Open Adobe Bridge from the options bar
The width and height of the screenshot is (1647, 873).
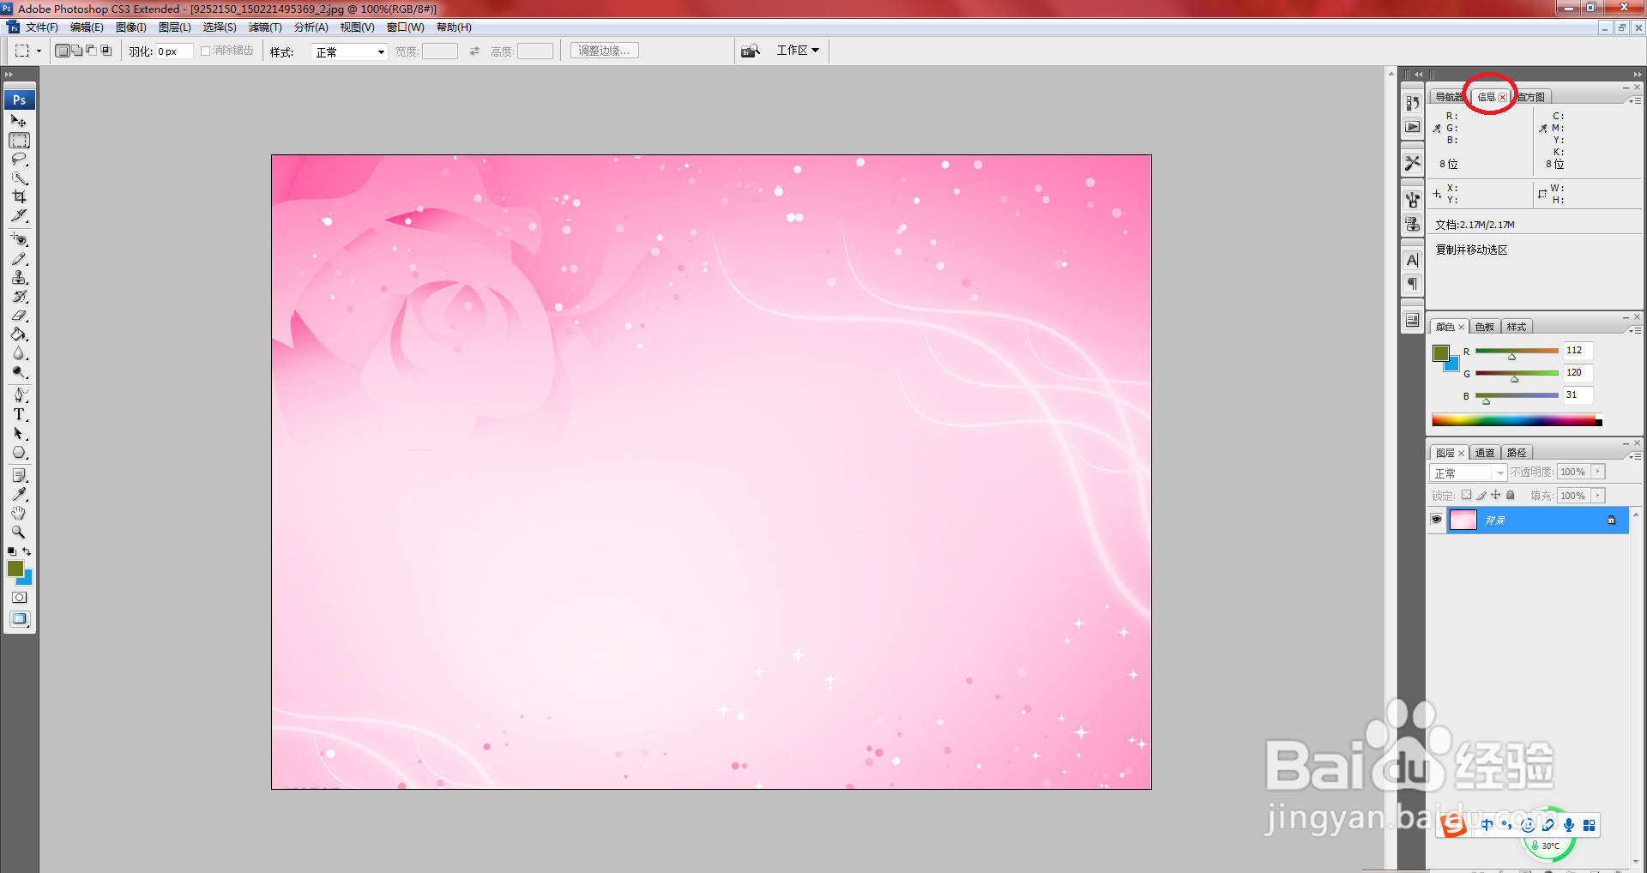(751, 51)
